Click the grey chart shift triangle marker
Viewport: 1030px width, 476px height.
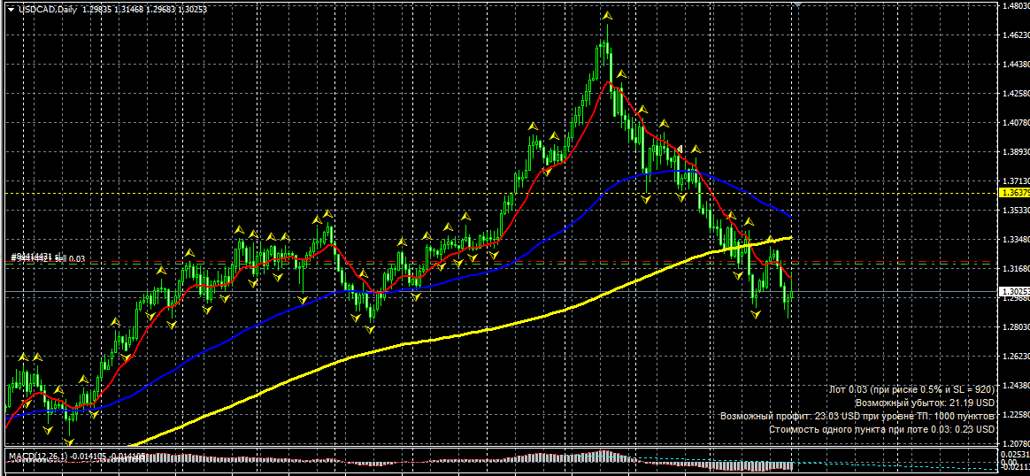[x=798, y=4]
